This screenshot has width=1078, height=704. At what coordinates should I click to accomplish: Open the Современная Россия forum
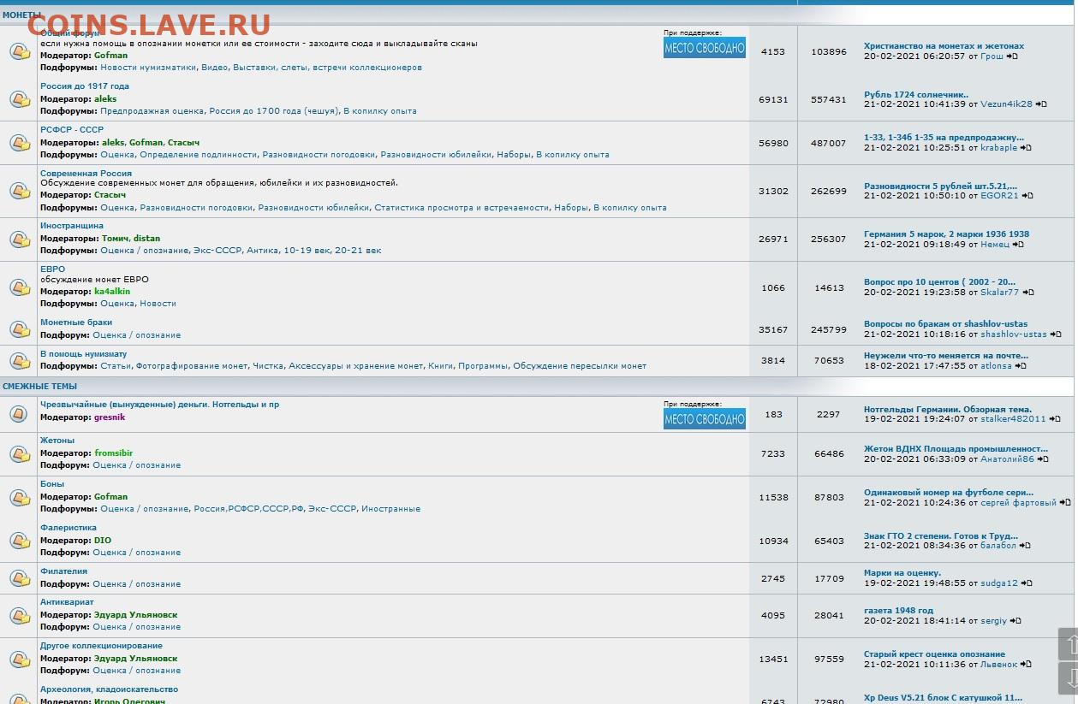[x=86, y=174]
